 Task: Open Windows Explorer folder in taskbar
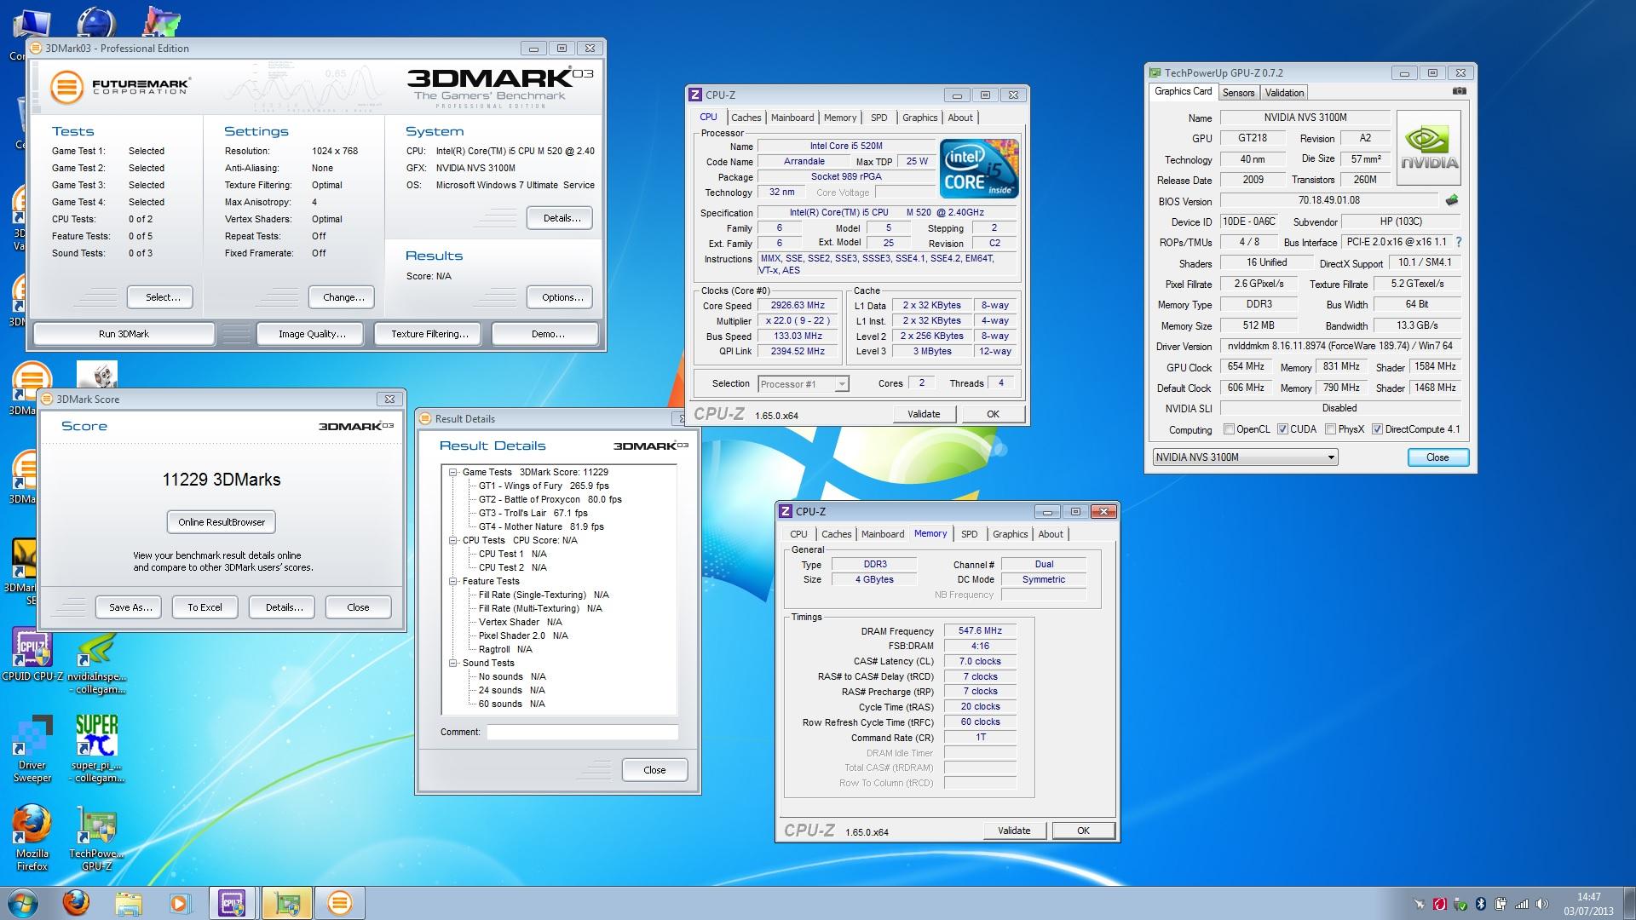tap(128, 903)
